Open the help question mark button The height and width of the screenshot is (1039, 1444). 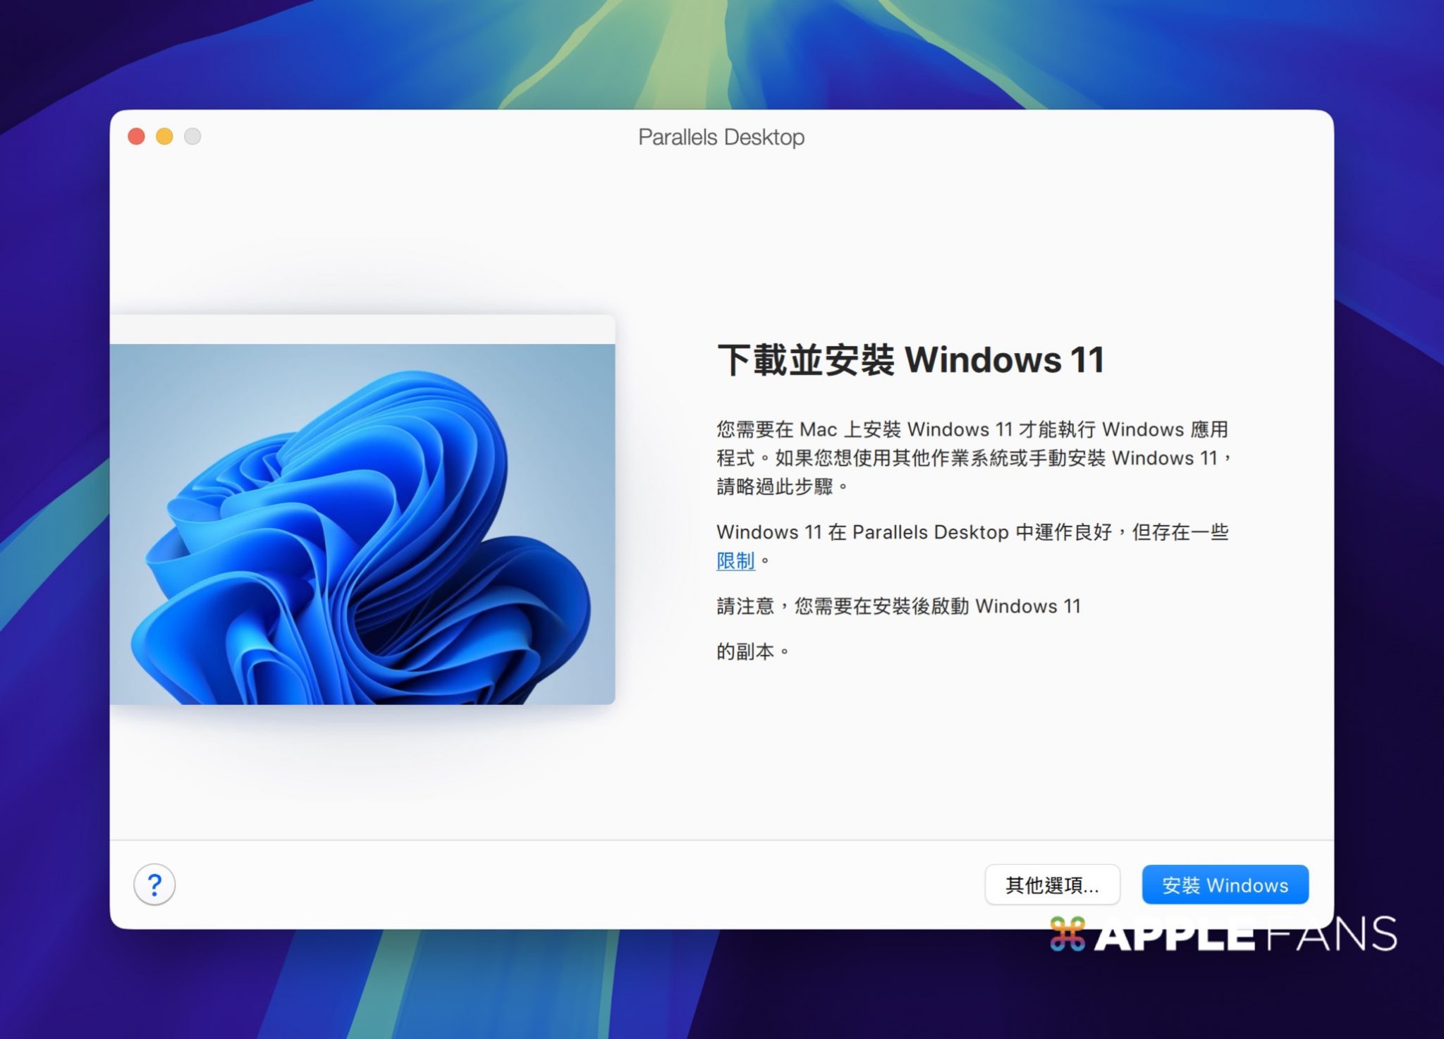pos(154,884)
